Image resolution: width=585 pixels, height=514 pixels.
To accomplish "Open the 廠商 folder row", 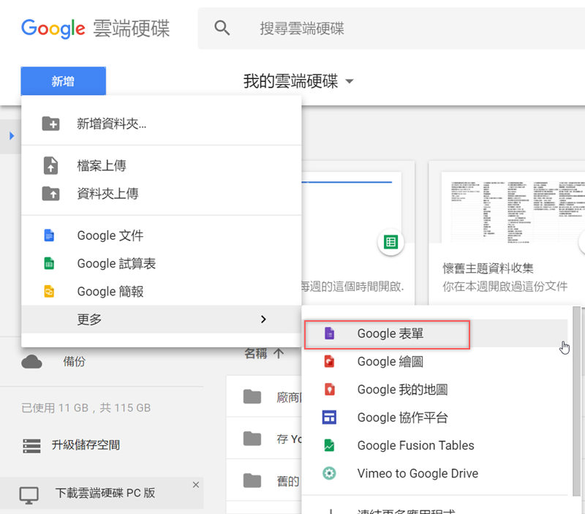I will point(264,396).
